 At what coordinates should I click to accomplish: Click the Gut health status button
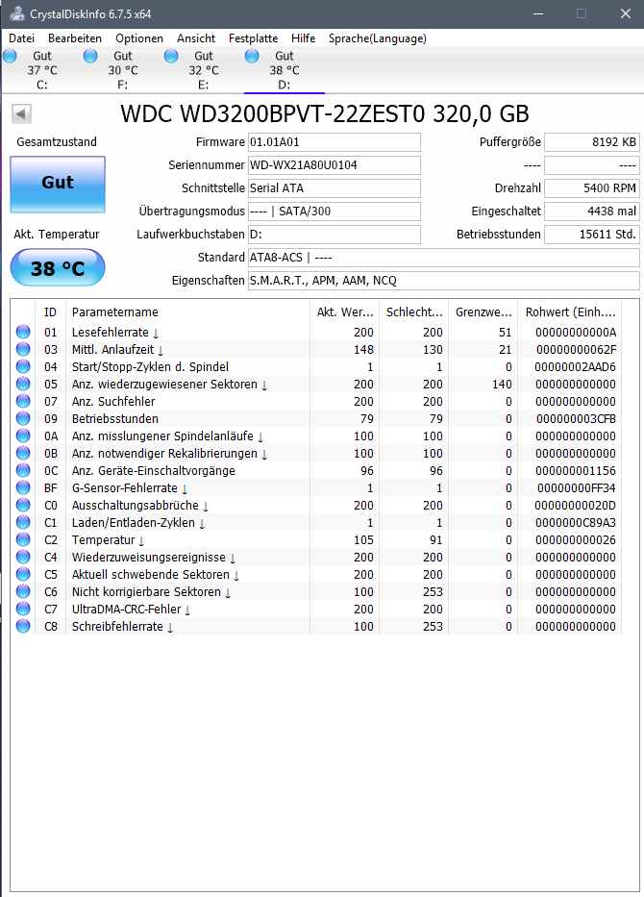(58, 185)
